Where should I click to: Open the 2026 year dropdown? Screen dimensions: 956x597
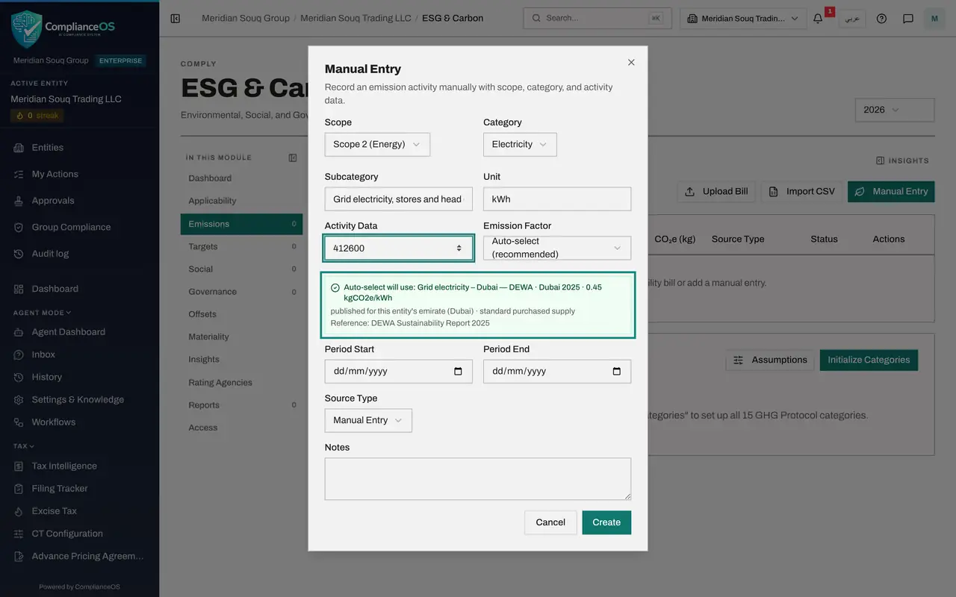point(895,110)
